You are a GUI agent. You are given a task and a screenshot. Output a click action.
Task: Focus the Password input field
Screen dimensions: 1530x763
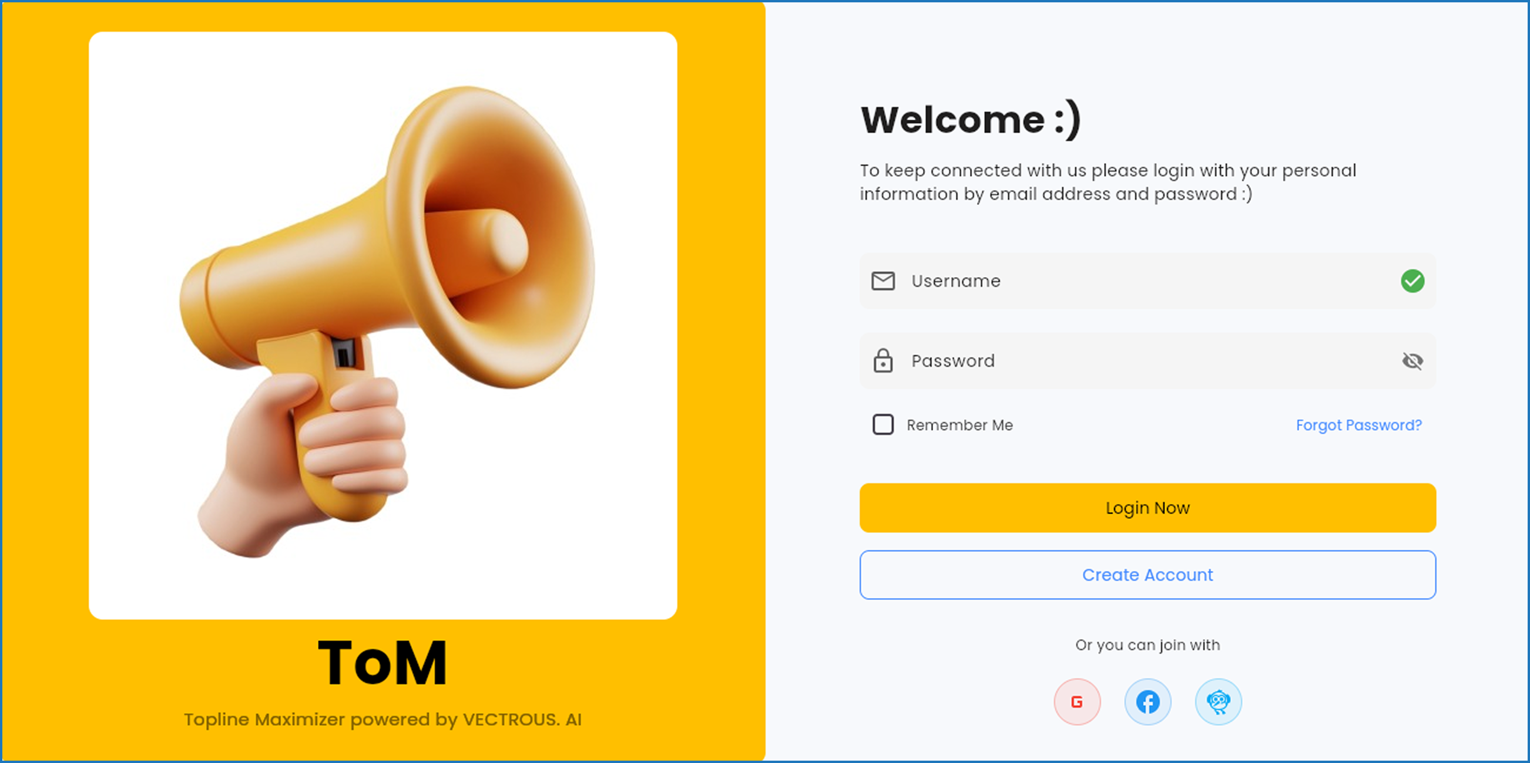[x=1147, y=360]
